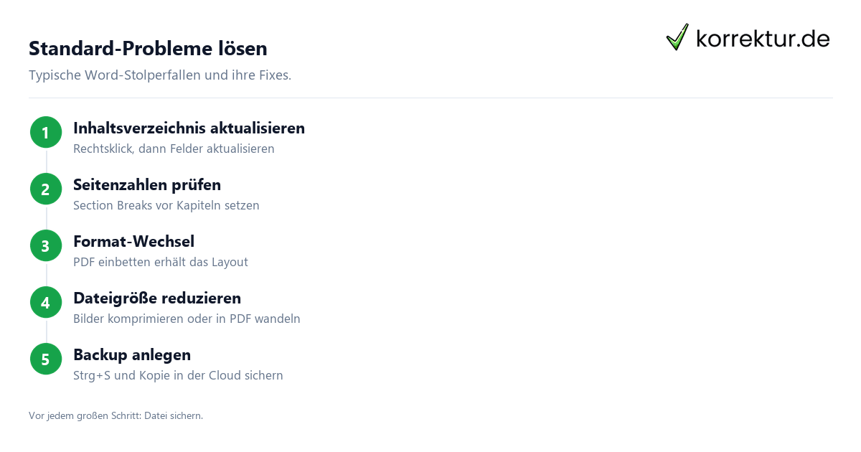Click the Typische Word-Stolperfallen subtitle
The height and width of the screenshot is (452, 861).
[x=160, y=75]
